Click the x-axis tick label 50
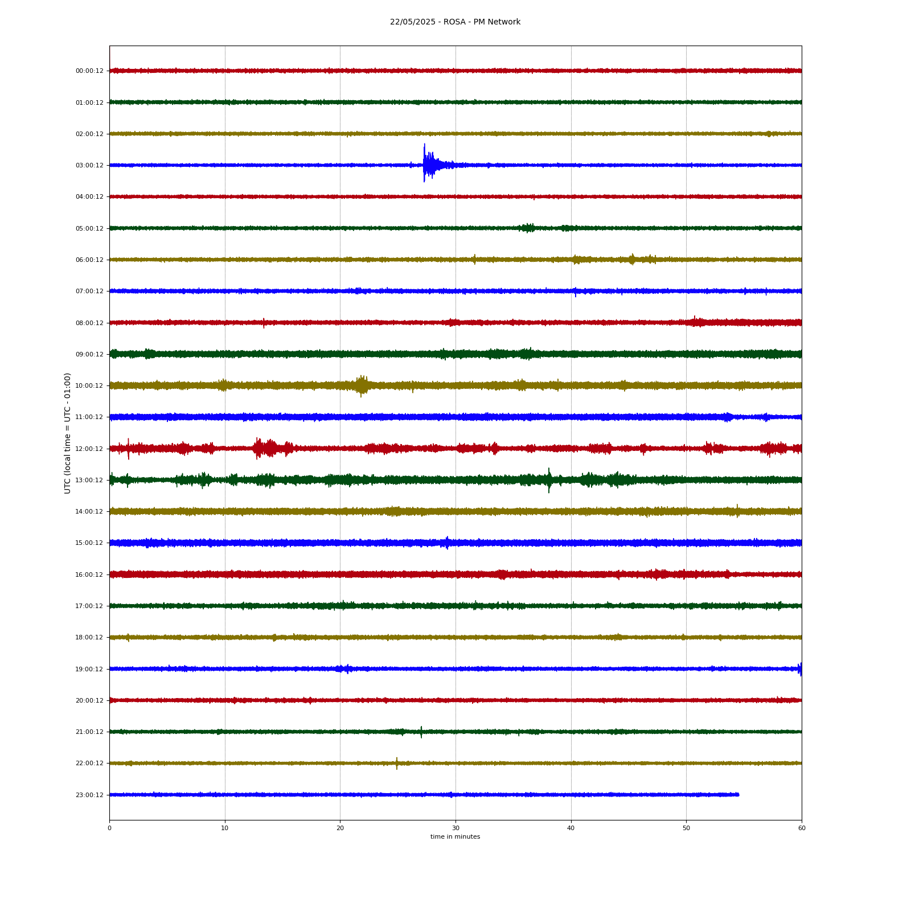911x911 pixels. [686, 828]
